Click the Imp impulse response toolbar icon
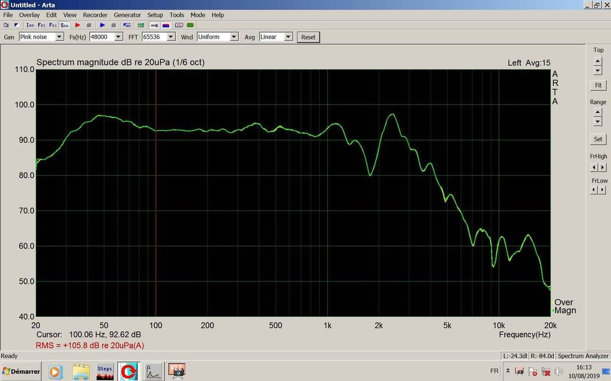Viewport: 611px width, 381px height. click(x=30, y=25)
